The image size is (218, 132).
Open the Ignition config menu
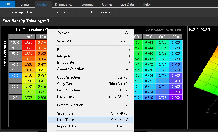(43, 12)
